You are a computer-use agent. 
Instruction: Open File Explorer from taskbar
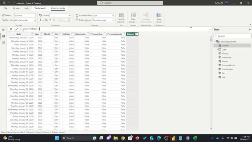coord(115,138)
